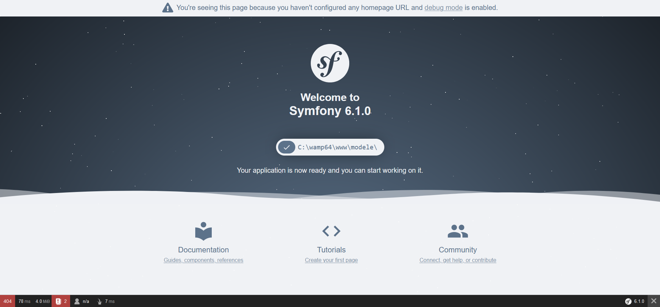Click the Community people icon
This screenshot has width=660, height=307.
tap(458, 231)
